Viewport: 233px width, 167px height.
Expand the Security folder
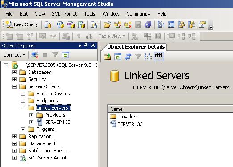[14, 79]
